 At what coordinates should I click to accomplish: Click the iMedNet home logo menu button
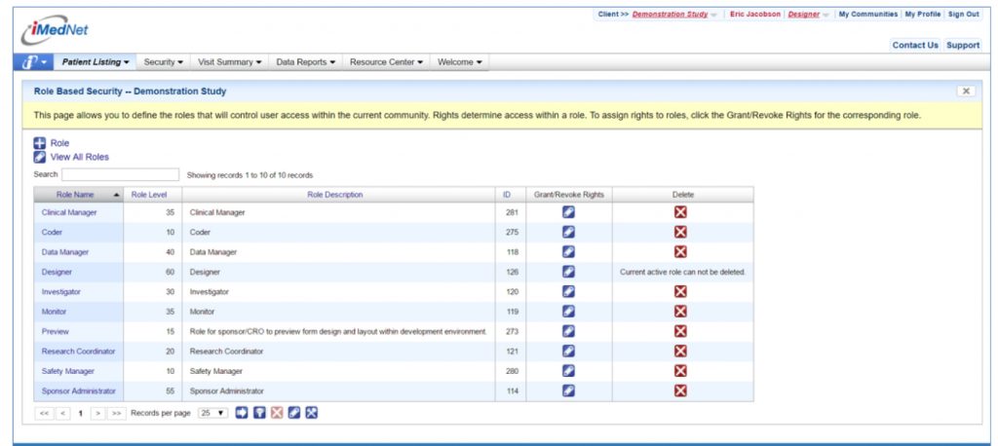[31, 62]
